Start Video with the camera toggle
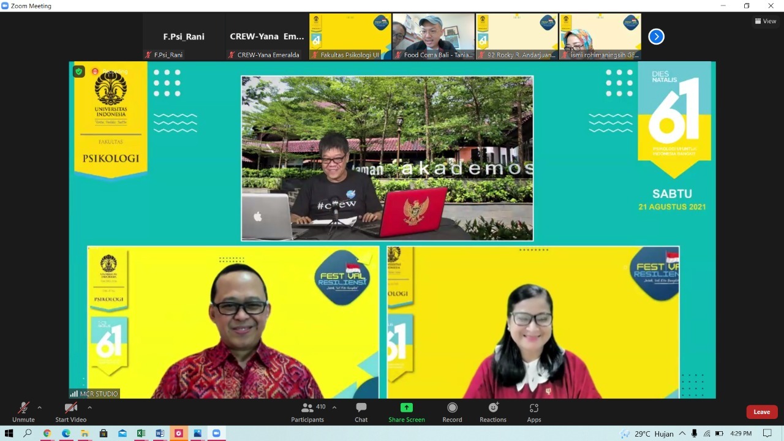Viewport: 784px width, 441px height. click(x=70, y=409)
